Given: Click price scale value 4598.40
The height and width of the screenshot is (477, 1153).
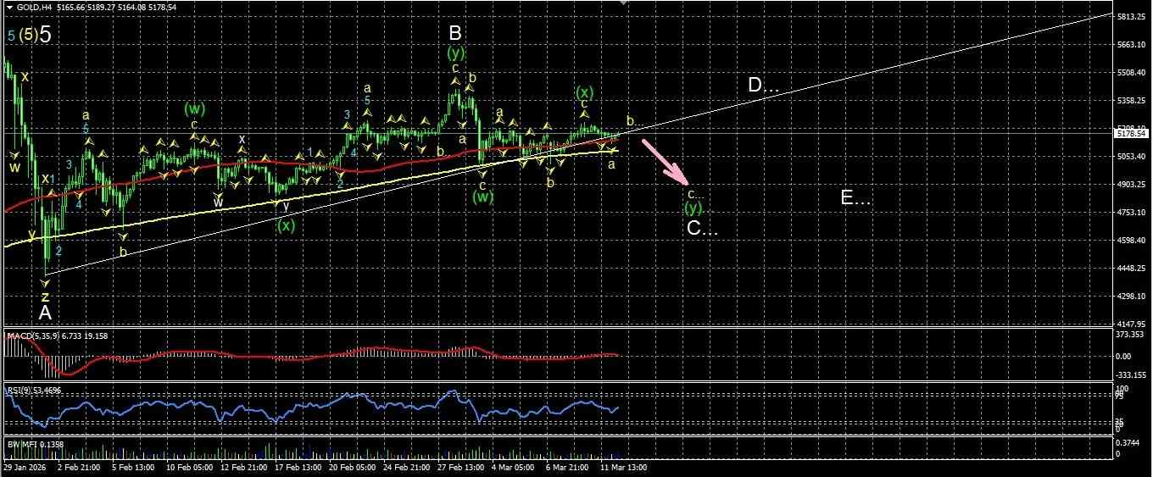Looking at the screenshot, I should [x=1131, y=241].
